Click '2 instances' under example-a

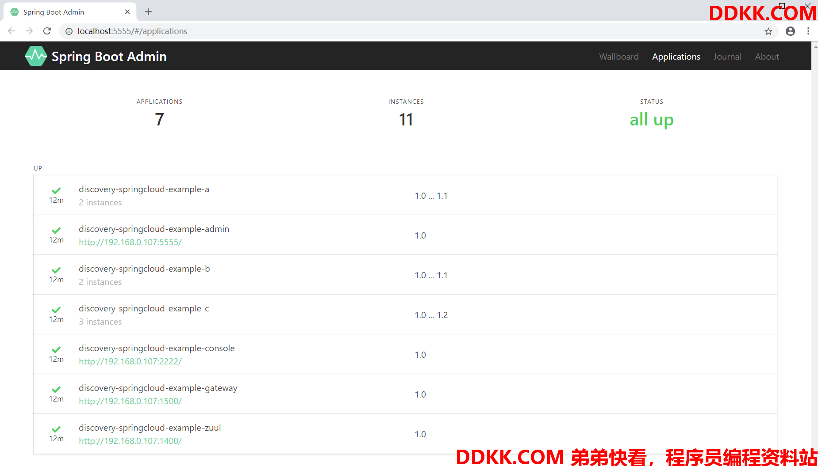tap(100, 202)
